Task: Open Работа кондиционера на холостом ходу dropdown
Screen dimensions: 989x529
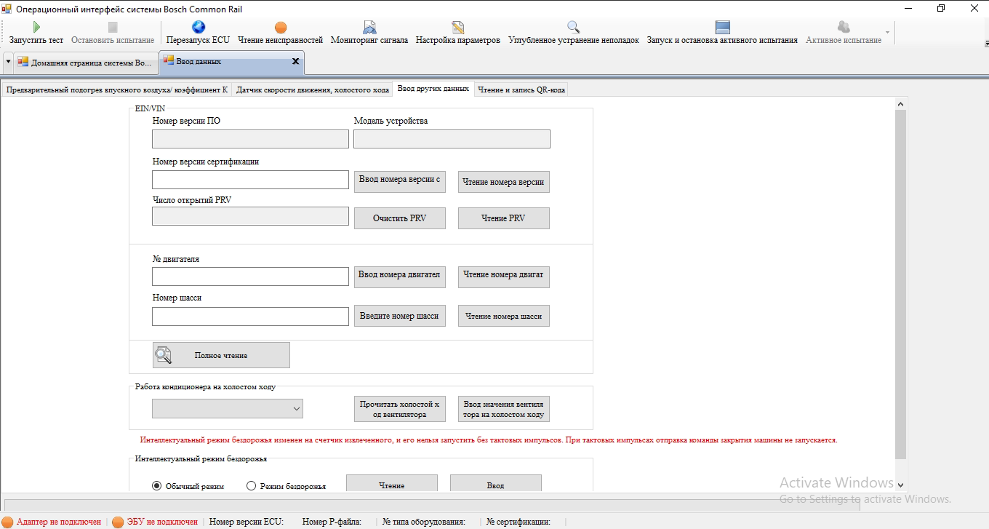Action: tap(227, 409)
